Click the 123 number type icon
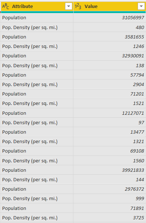146x223 pixels. [x=78, y=7]
